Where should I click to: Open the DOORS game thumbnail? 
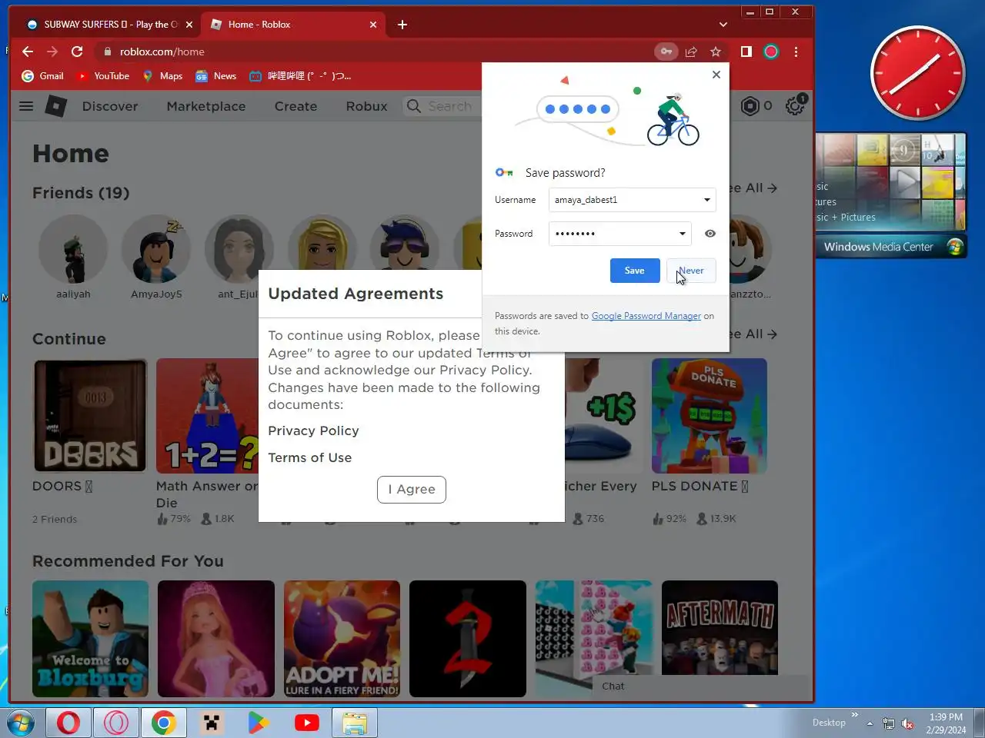[x=90, y=416]
